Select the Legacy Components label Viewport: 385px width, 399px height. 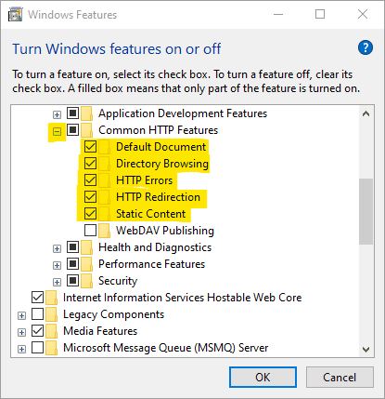(x=113, y=314)
